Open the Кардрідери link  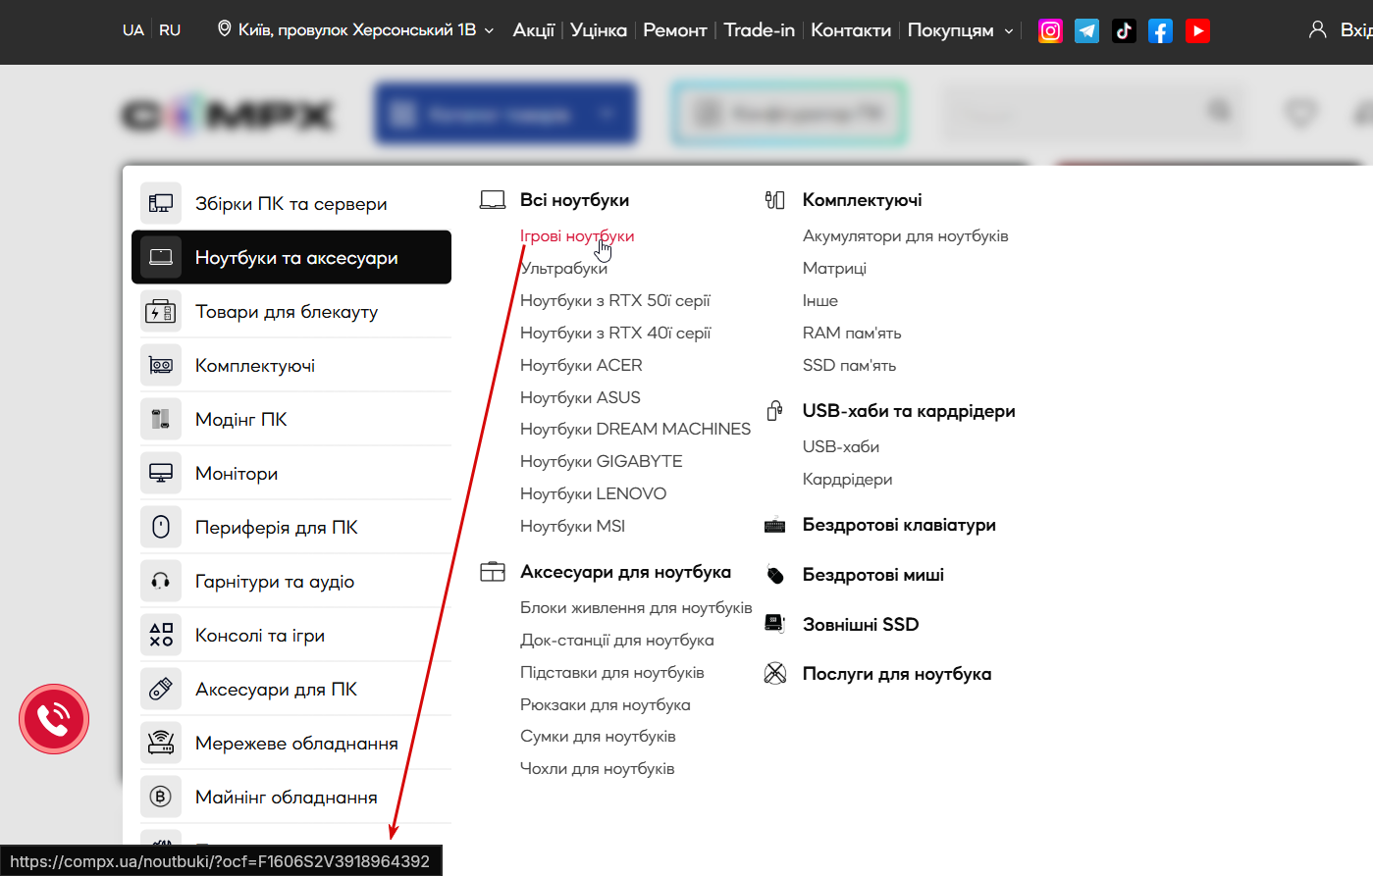click(848, 480)
